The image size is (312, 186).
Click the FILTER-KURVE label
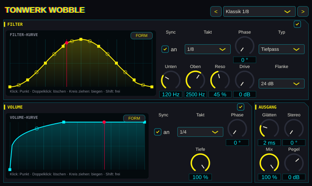pos(24,35)
